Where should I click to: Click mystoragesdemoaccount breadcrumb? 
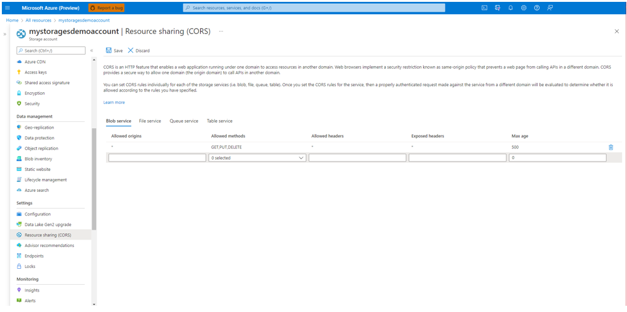coord(84,20)
